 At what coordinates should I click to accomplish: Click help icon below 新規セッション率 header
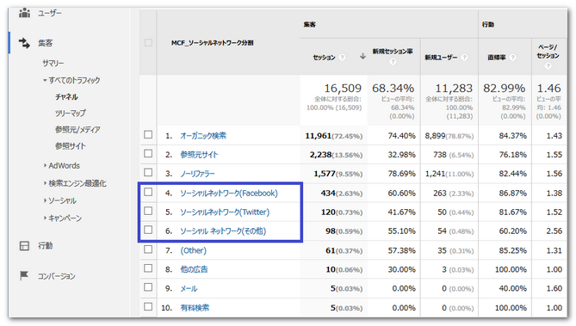click(x=393, y=61)
